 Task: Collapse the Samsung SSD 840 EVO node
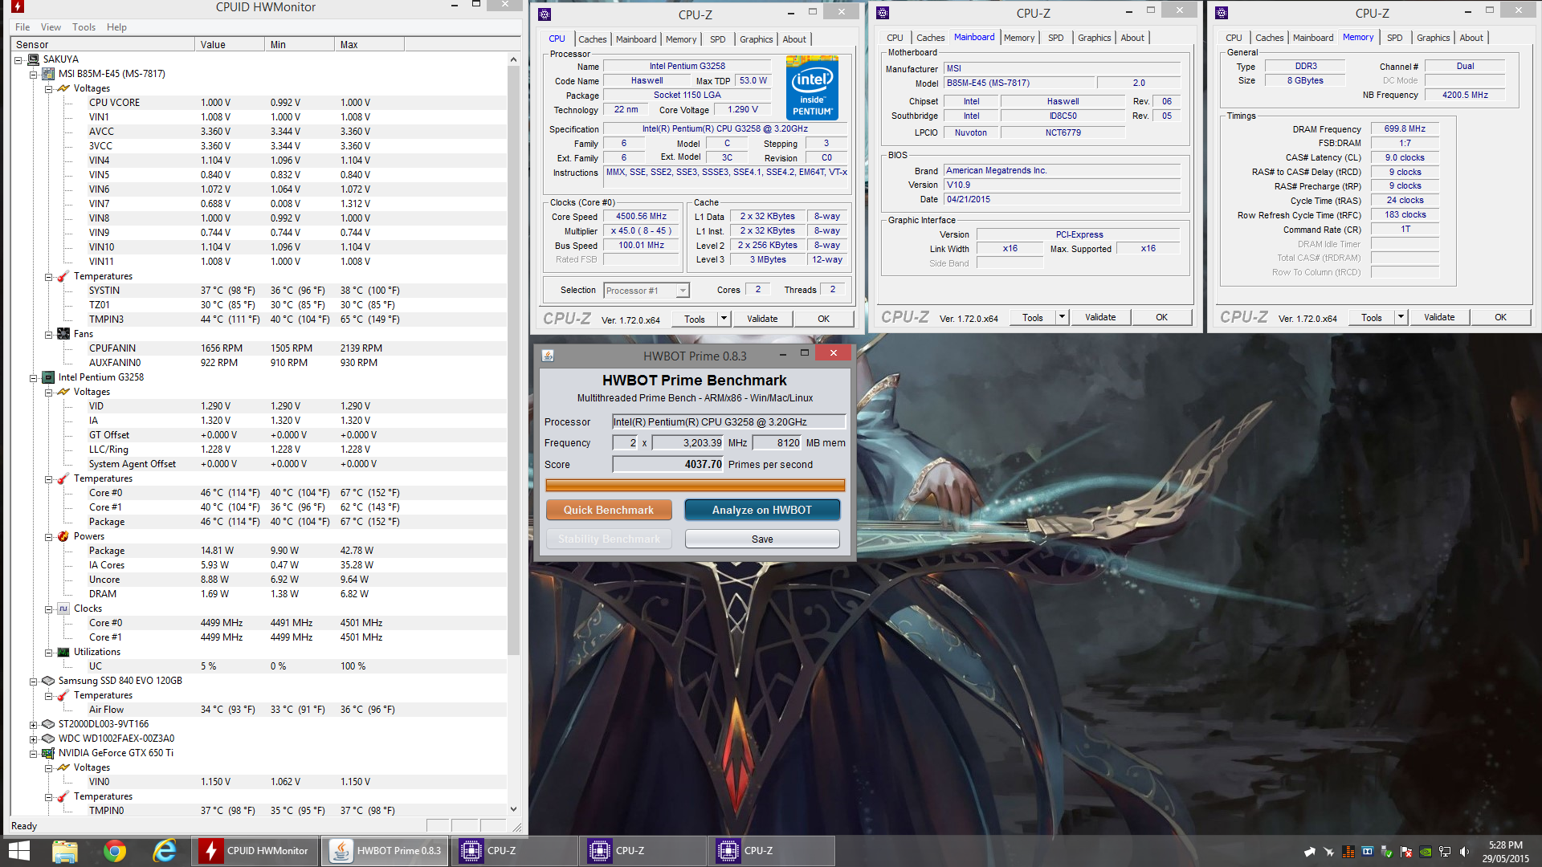(33, 682)
